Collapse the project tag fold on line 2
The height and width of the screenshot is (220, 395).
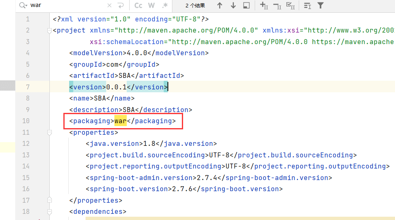coord(50,30)
